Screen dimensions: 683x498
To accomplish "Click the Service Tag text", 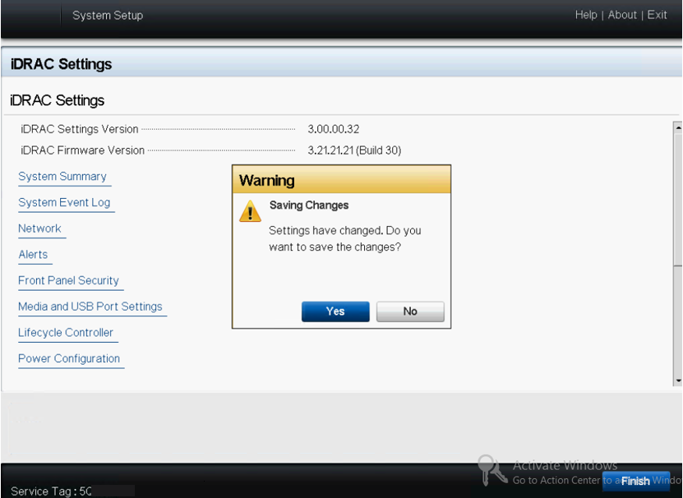I will 51,491.
